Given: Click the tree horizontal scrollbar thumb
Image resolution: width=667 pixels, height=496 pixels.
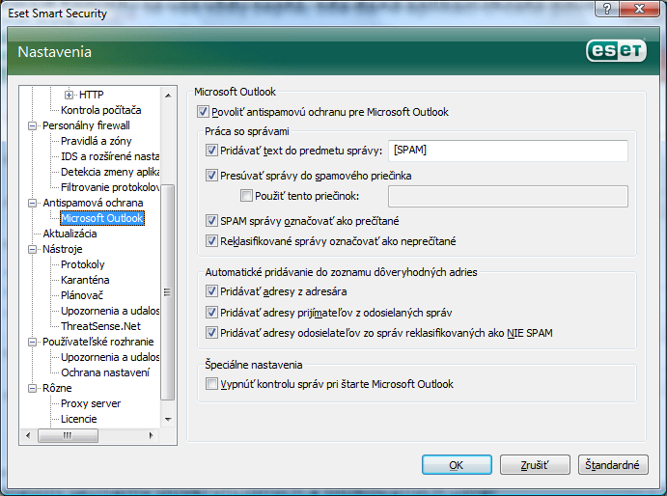Looking at the screenshot, I should [69, 435].
